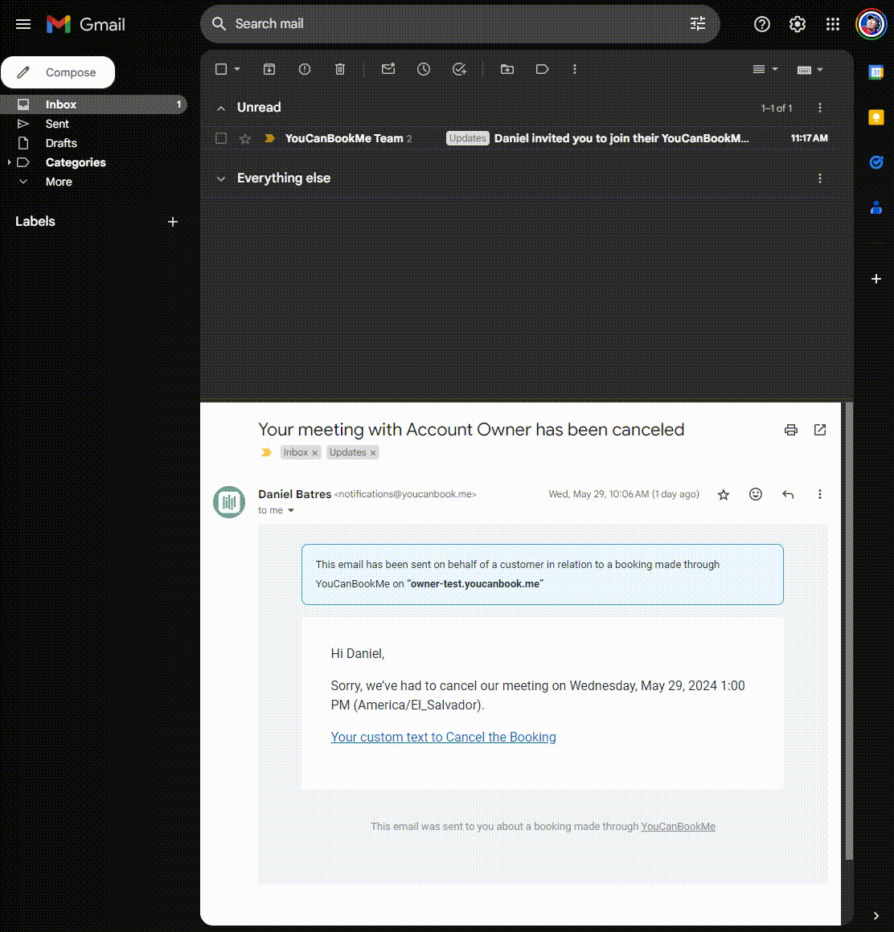Check the YouCanBookMe Team email checkbox
The height and width of the screenshot is (932, 894).
[220, 138]
